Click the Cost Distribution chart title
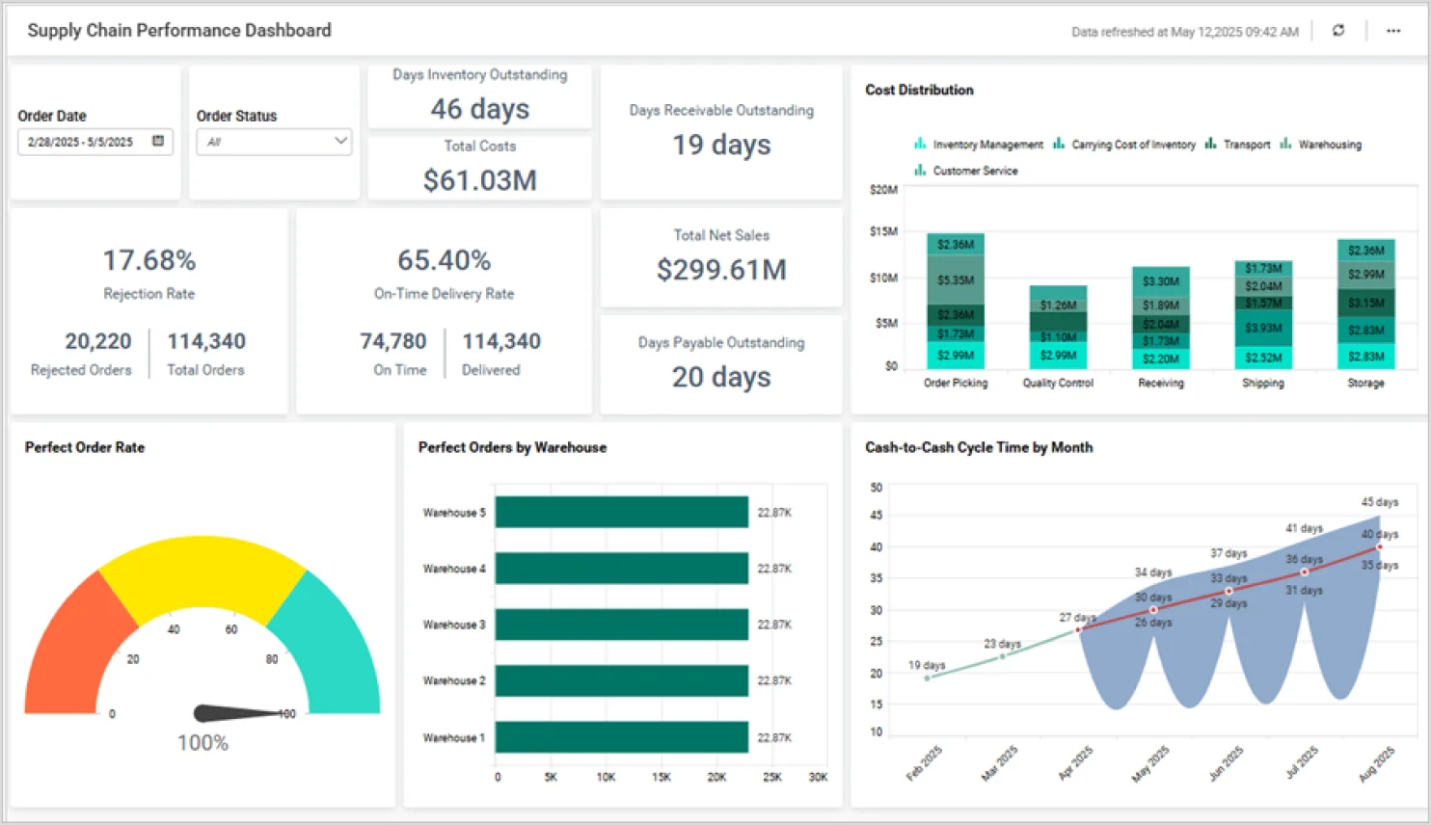This screenshot has width=1431, height=825. [919, 90]
